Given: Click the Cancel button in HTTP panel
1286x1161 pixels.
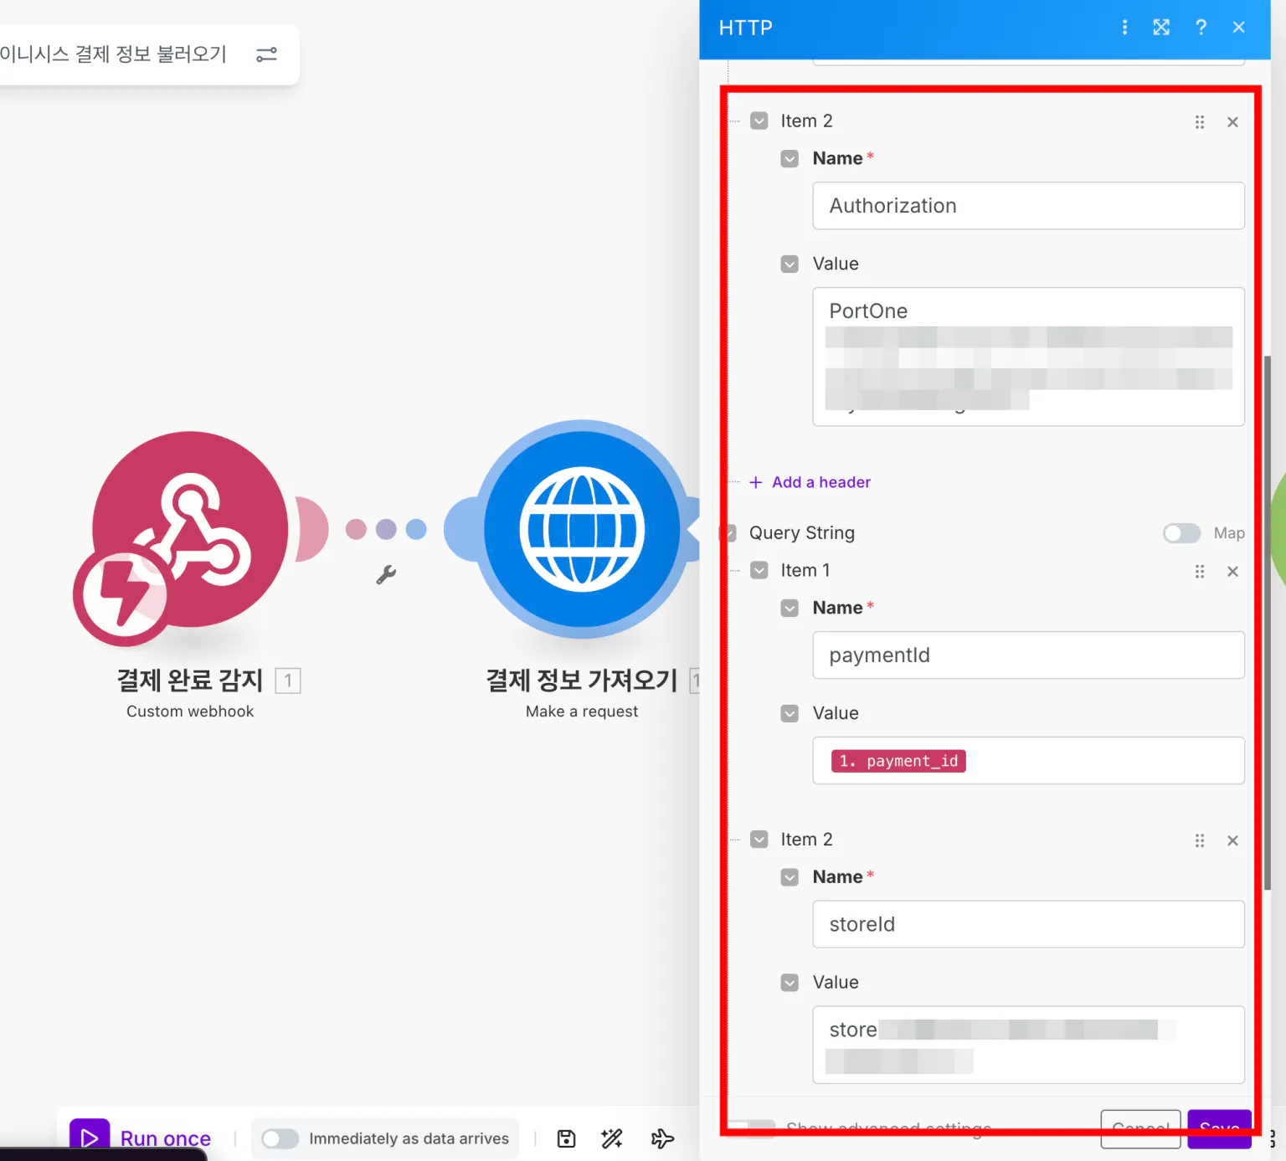Looking at the screenshot, I should click(1140, 1129).
